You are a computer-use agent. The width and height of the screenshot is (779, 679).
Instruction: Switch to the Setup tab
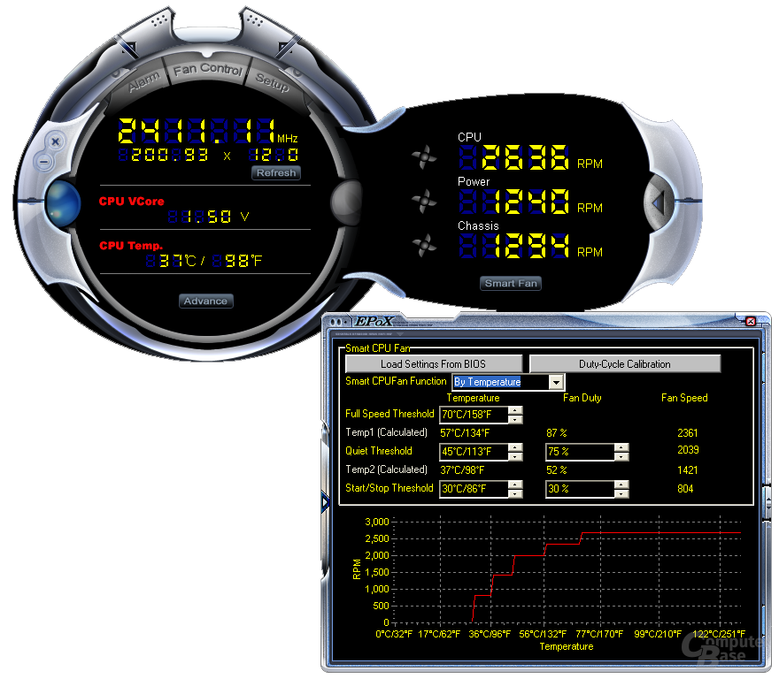tap(272, 81)
